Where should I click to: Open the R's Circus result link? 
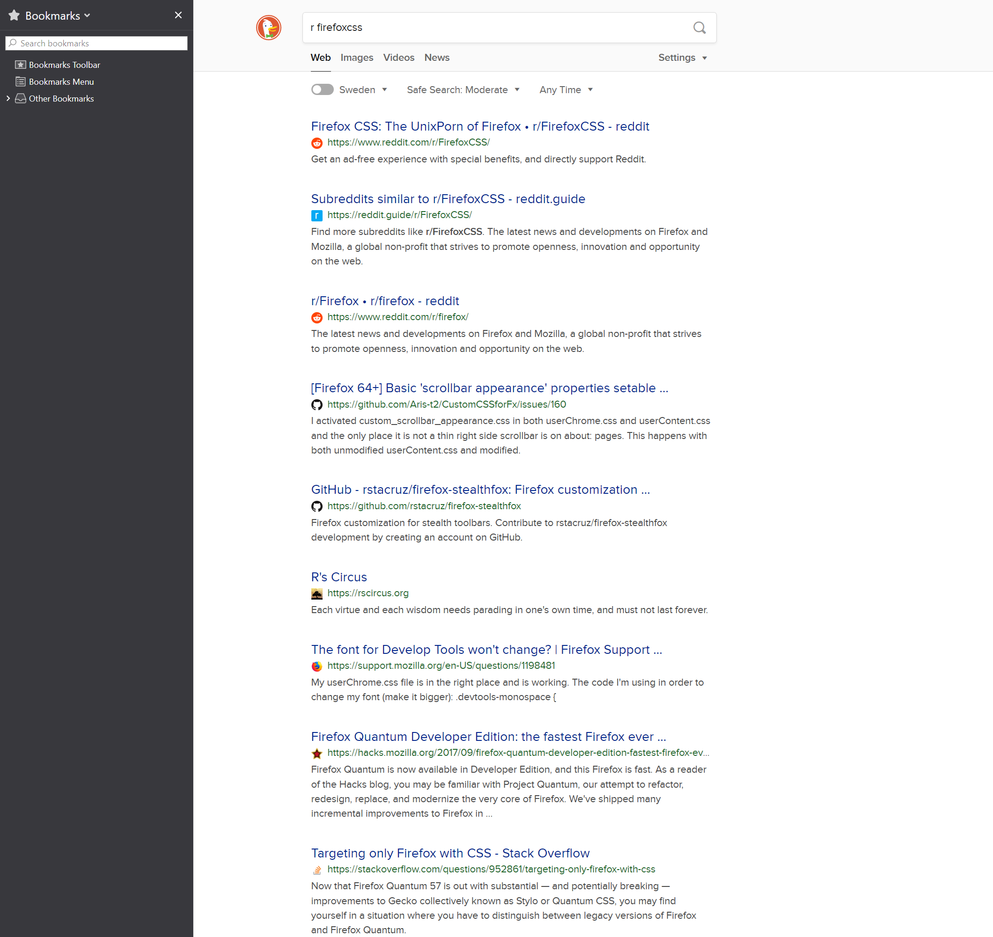coord(338,577)
